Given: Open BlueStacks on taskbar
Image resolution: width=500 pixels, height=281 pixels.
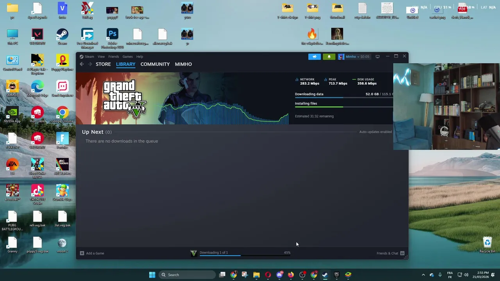Looking at the screenshot, I should tap(348, 275).
